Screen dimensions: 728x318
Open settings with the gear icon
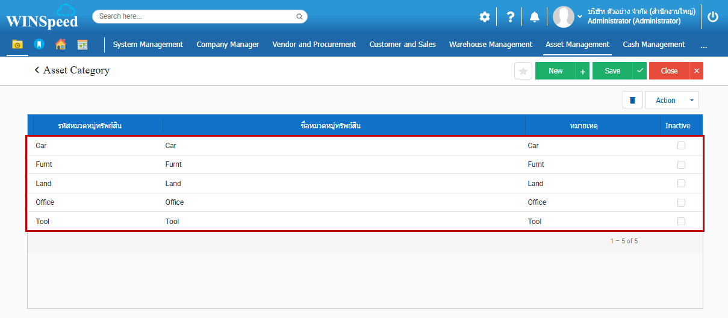tap(484, 17)
